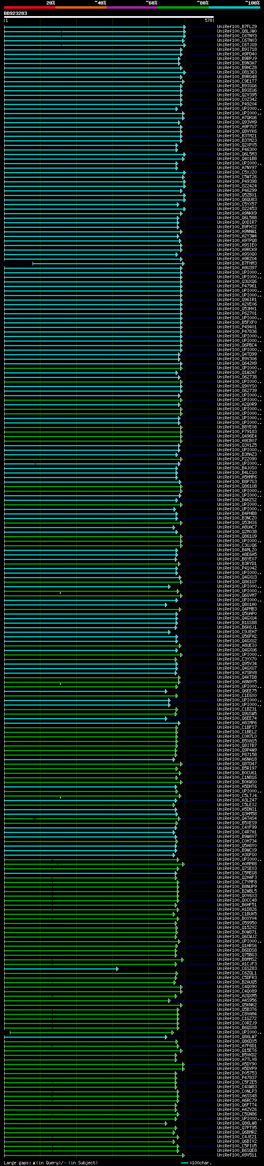Viewport: 264px width, 1166px height.
Task: Select the UniRef100_Q95V34 label
Action: tap(237, 663)
